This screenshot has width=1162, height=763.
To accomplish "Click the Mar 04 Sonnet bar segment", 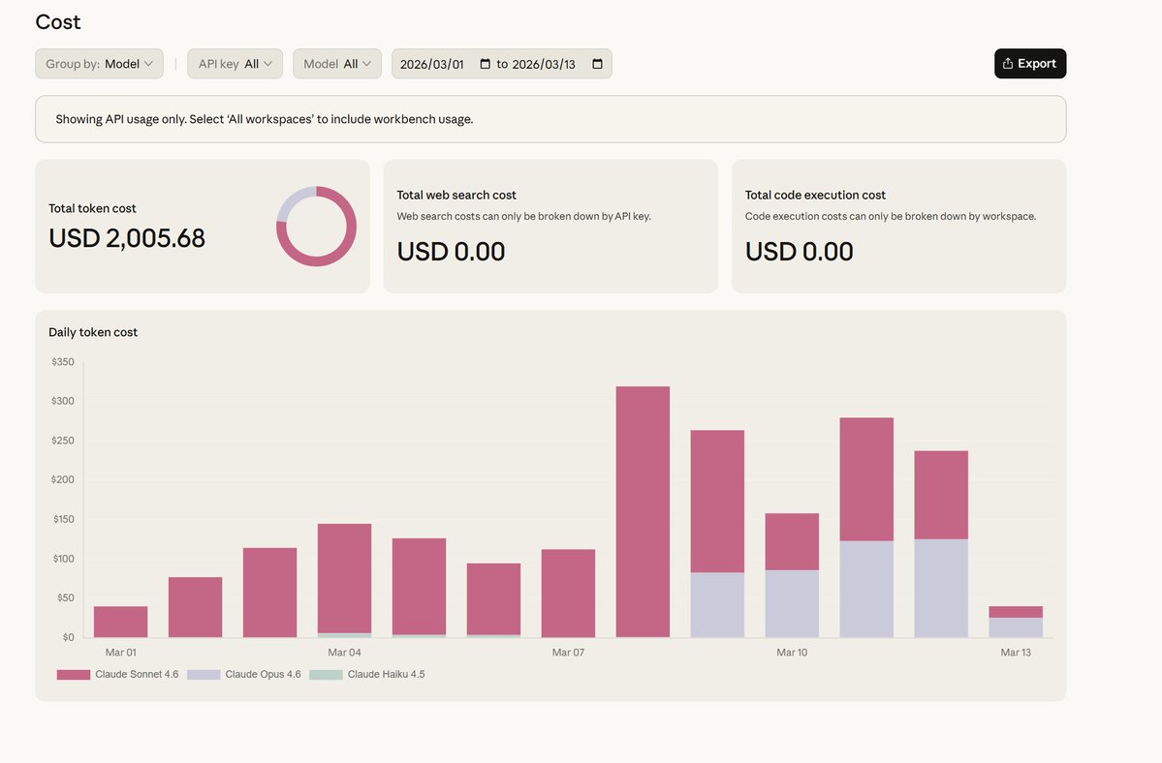I will (344, 578).
